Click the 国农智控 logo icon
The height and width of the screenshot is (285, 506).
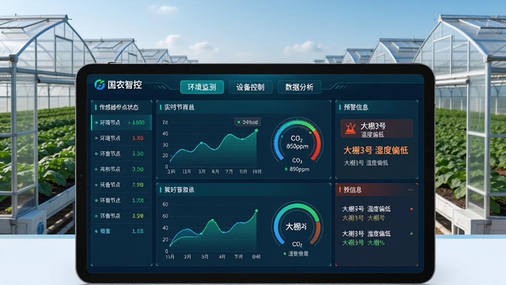pyautogui.click(x=100, y=85)
